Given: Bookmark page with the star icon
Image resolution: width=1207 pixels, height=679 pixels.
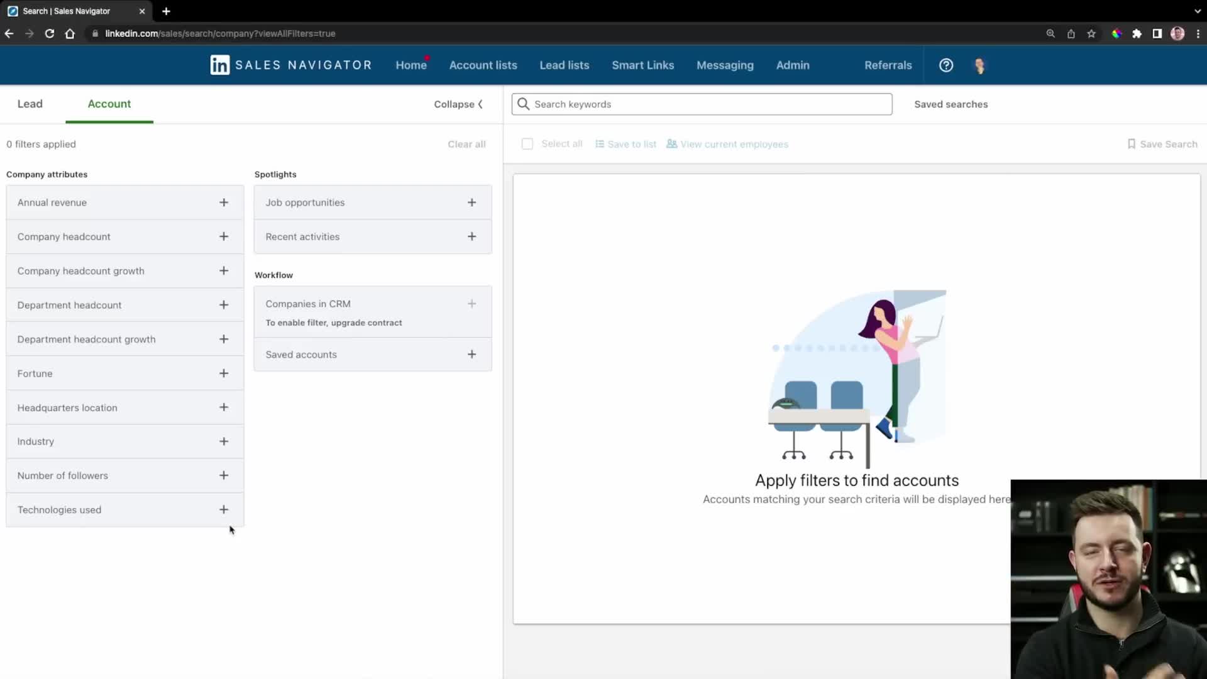Looking at the screenshot, I should click(x=1091, y=34).
